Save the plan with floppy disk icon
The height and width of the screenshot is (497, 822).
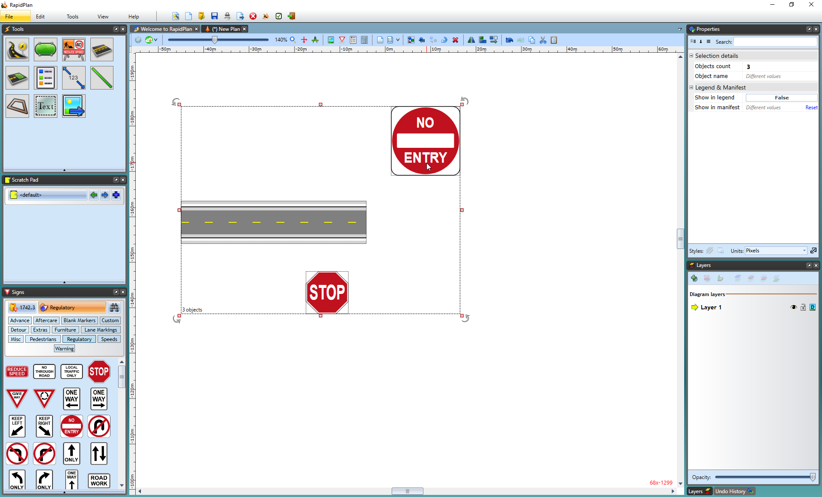[x=214, y=16]
